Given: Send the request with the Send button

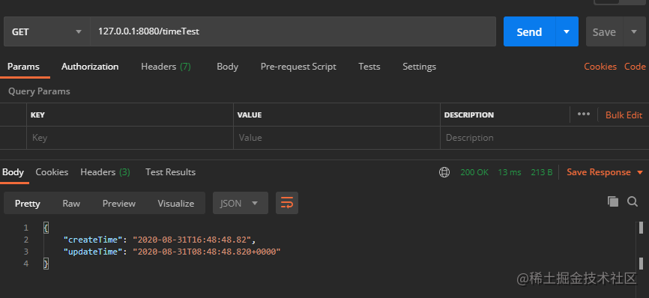Looking at the screenshot, I should pyautogui.click(x=529, y=32).
